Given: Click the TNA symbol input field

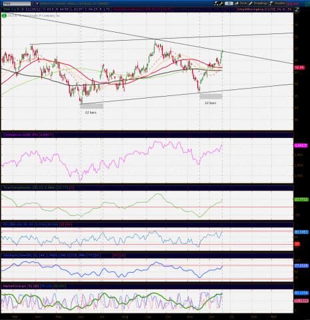Looking at the screenshot, I should 16,3.
